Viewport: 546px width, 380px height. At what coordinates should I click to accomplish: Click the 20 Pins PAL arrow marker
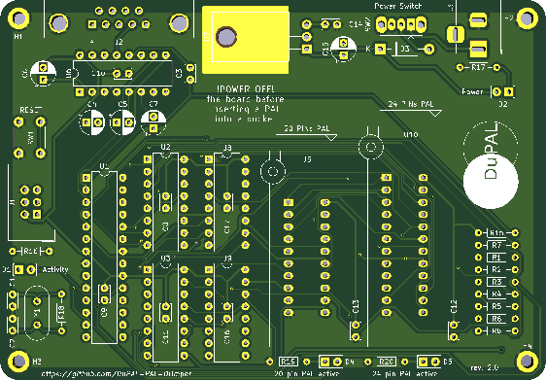[x=330, y=138]
